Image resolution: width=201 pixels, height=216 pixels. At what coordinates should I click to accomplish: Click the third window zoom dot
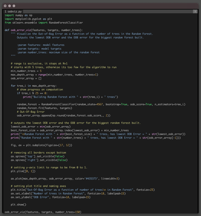pos(14,6)
